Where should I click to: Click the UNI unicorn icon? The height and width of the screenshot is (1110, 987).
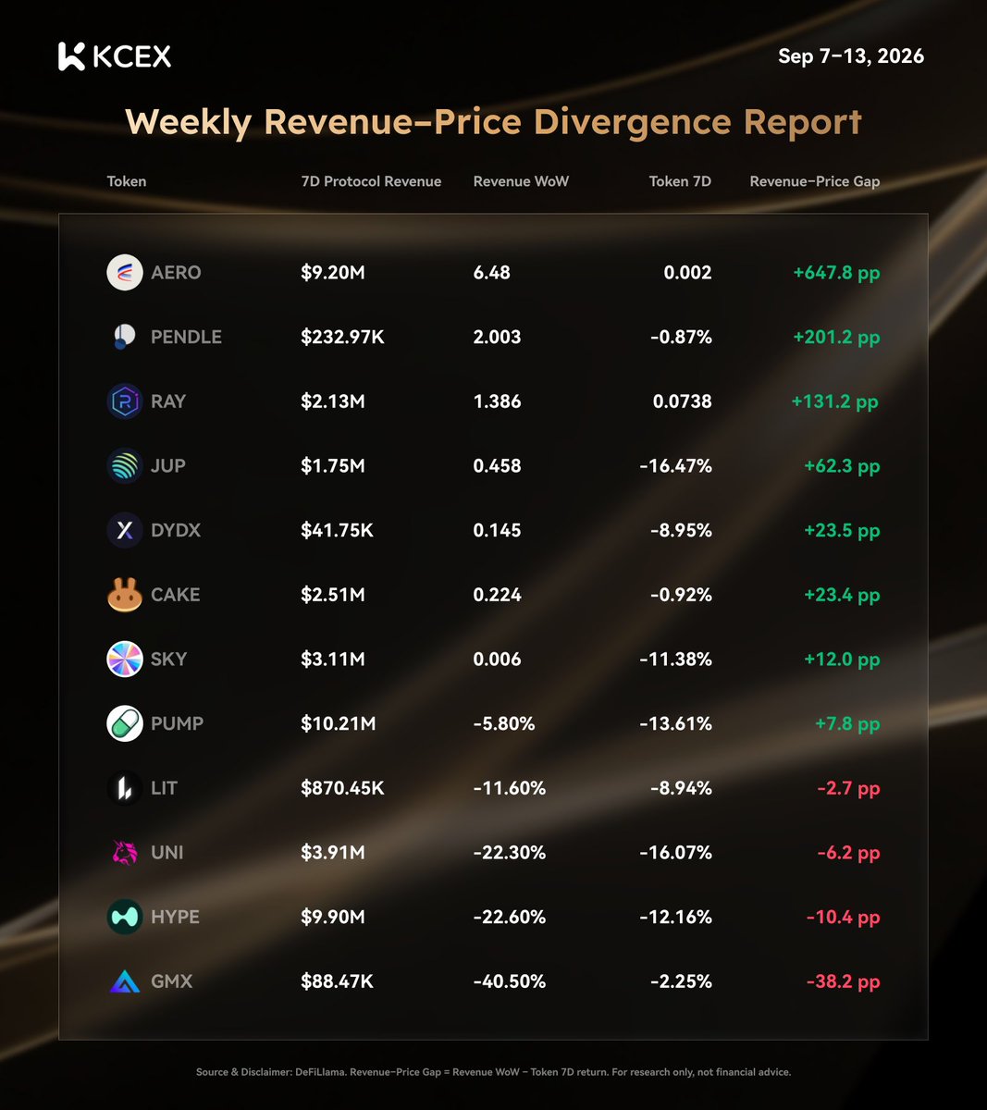pos(125,852)
